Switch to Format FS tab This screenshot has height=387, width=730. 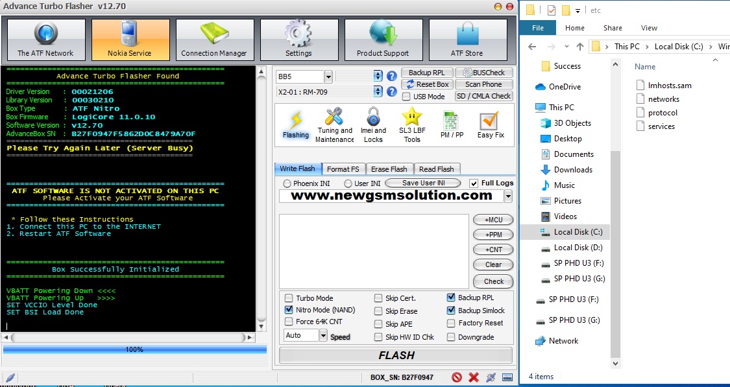(x=343, y=169)
